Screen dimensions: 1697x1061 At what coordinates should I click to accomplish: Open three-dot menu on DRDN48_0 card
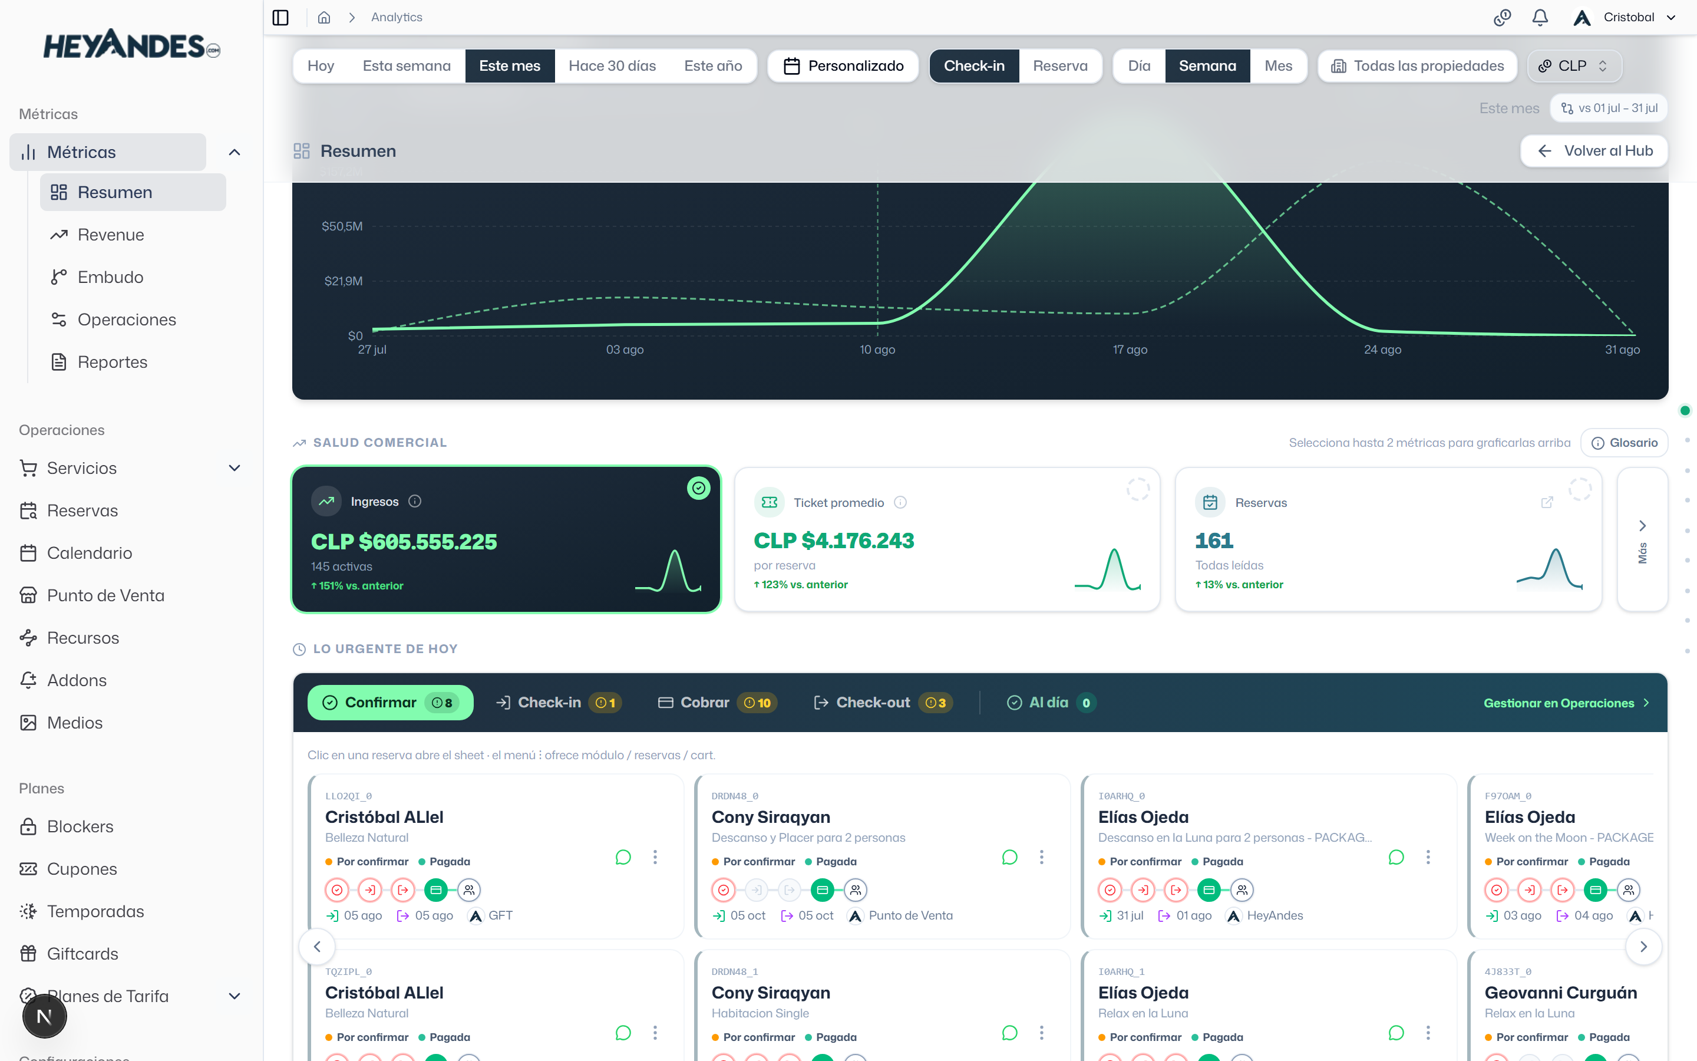coord(1041,857)
